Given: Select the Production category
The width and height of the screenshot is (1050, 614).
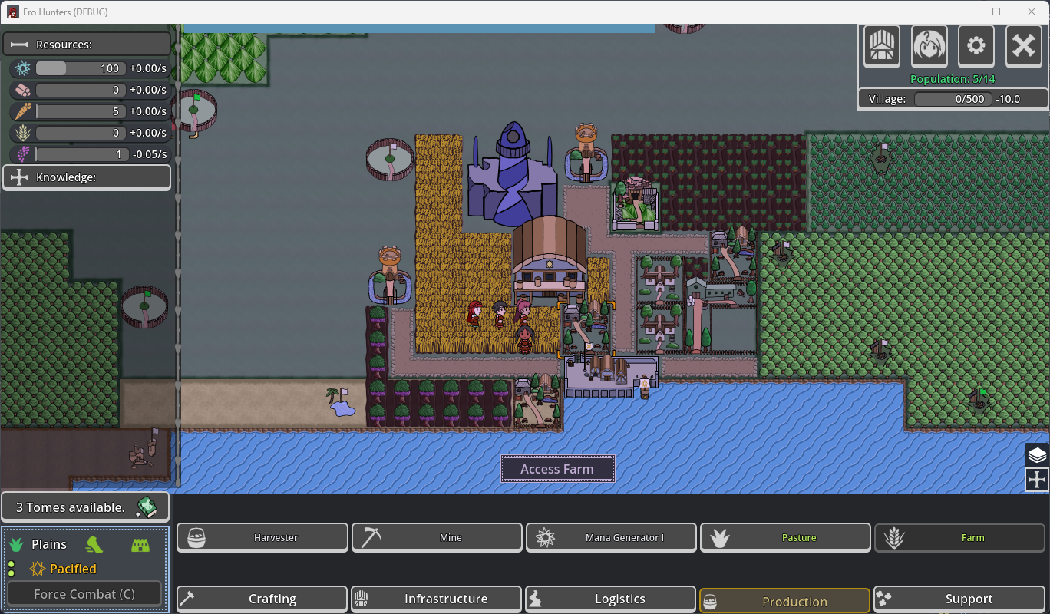Looking at the screenshot, I should [784, 601].
